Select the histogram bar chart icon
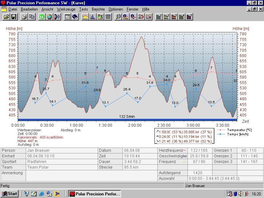This screenshot has width=264, height=198. click(93, 17)
